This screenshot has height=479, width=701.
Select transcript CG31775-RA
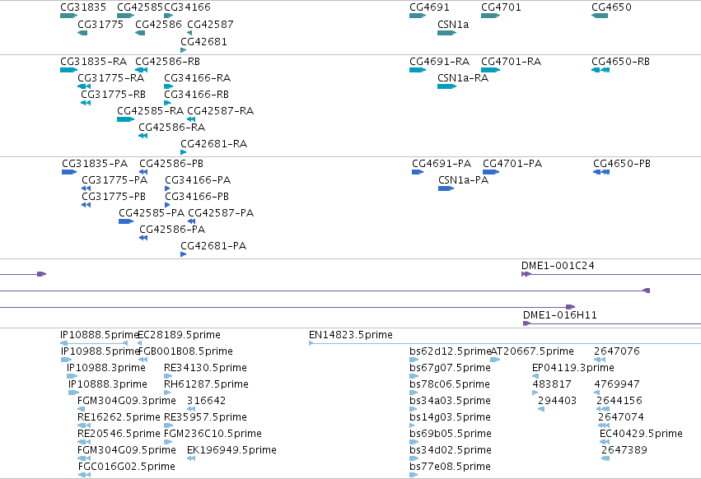pyautogui.click(x=111, y=78)
